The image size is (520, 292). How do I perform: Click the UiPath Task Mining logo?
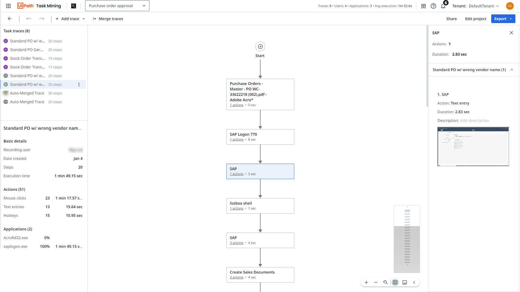point(39,6)
